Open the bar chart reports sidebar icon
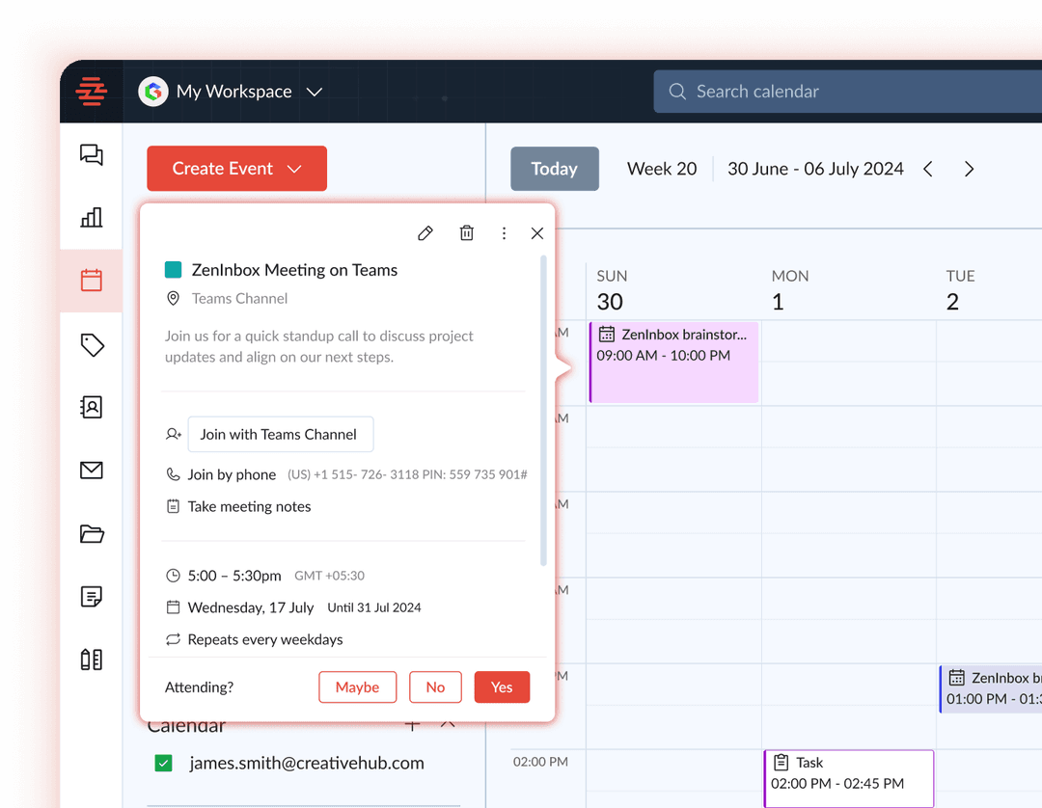 [91, 217]
